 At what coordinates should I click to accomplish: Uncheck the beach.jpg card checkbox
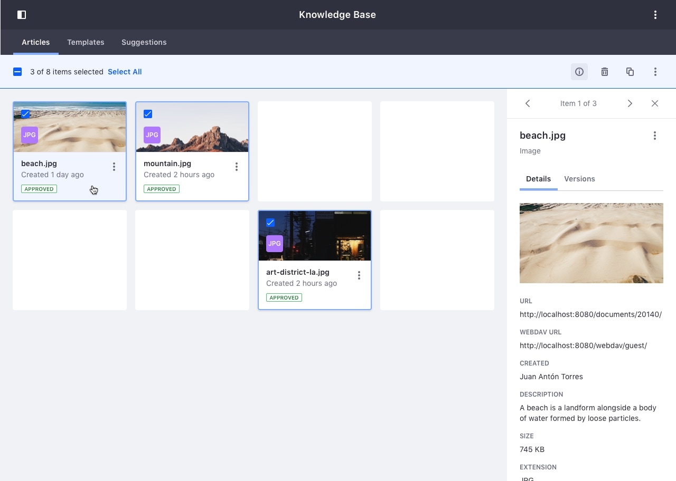[25, 114]
